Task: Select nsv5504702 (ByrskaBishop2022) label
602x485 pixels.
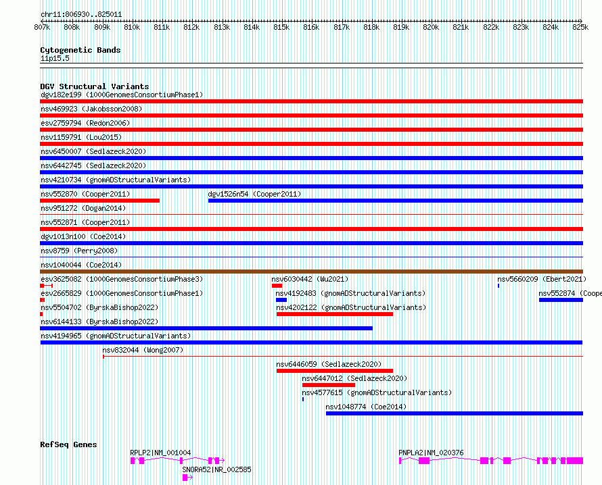Action: (99, 307)
